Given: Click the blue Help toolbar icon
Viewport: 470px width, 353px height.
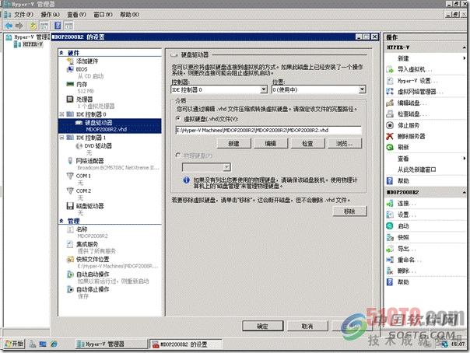Looking at the screenshot, I should 58,26.
